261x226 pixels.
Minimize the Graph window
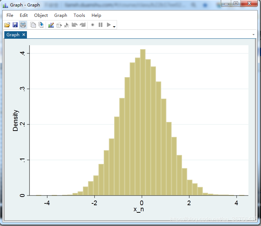[x=226, y=3]
